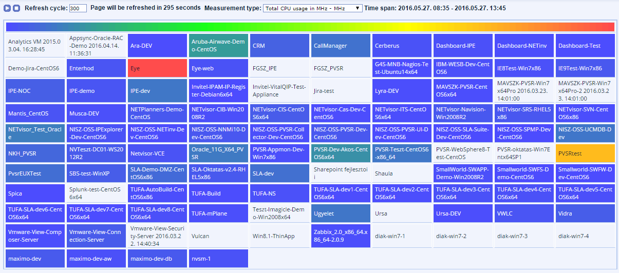Open the Jira-test tile

[340, 90]
